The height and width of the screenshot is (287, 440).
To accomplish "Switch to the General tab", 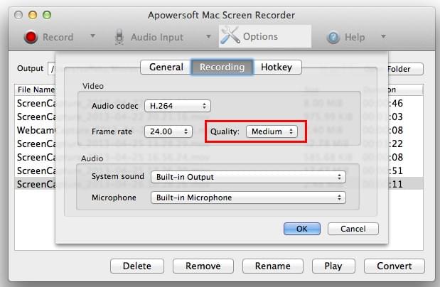I will [x=166, y=67].
